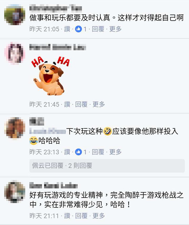Like the 21:11 comment using 讚
The height and width of the screenshot is (225, 189).
pos(67,216)
